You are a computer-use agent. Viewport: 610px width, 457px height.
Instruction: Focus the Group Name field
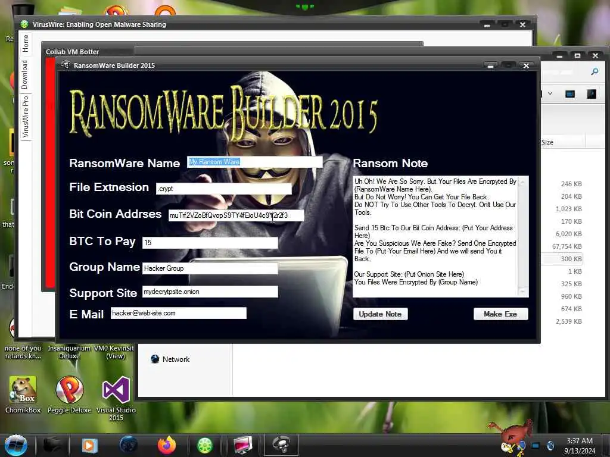click(x=210, y=268)
